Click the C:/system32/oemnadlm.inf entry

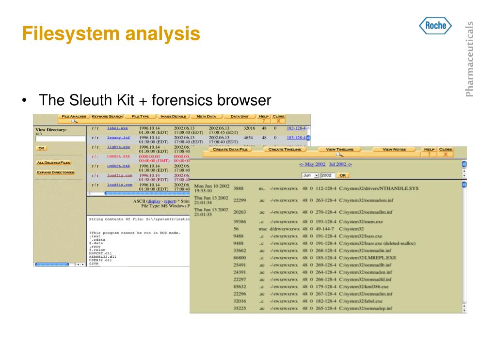366,212
